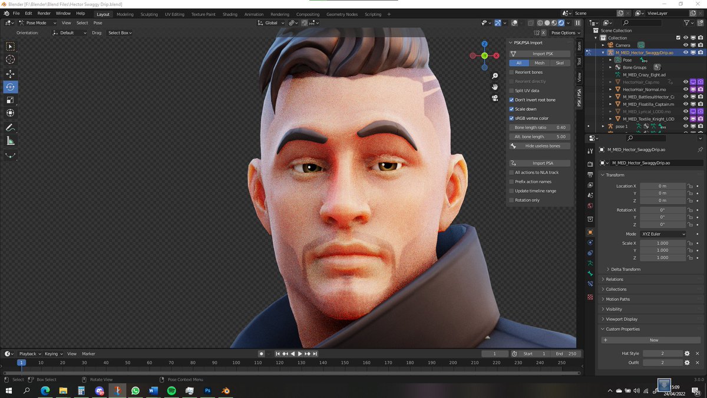Click the green Y axis gizmo handle
The height and width of the screenshot is (398, 707).
tap(484, 55)
